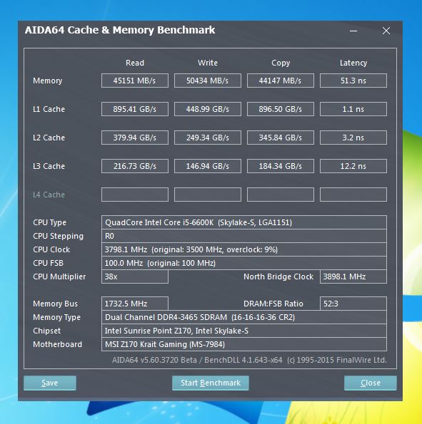Click the Memory row label
The image size is (422, 424).
click(x=47, y=81)
